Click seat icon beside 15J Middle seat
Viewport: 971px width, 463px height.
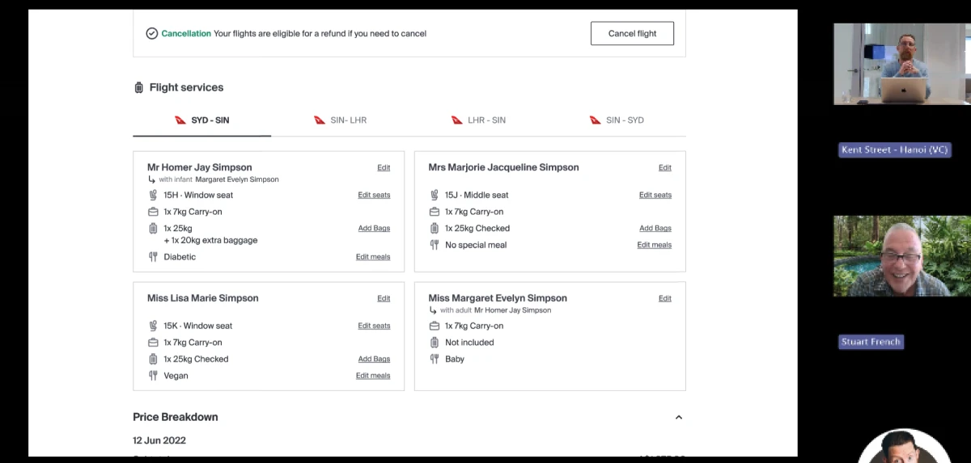point(435,195)
